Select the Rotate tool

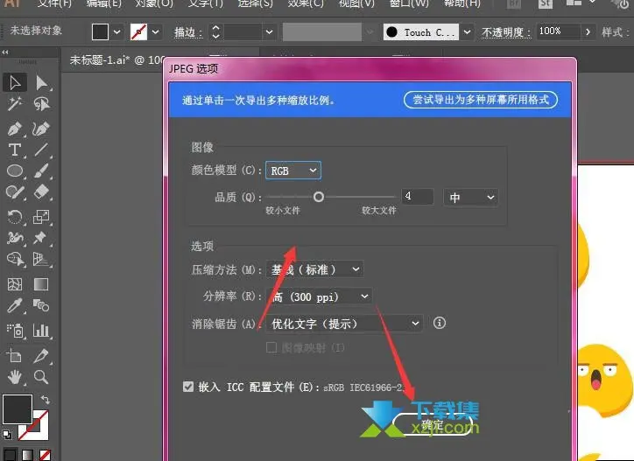[15, 217]
